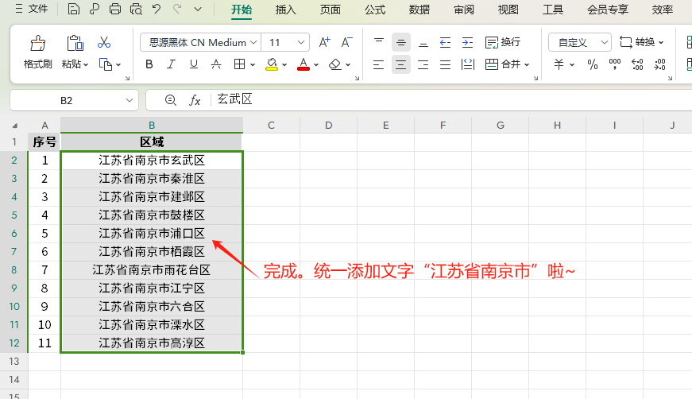Click the Justify alignment icon
This screenshot has width=692, height=399.
point(445,65)
